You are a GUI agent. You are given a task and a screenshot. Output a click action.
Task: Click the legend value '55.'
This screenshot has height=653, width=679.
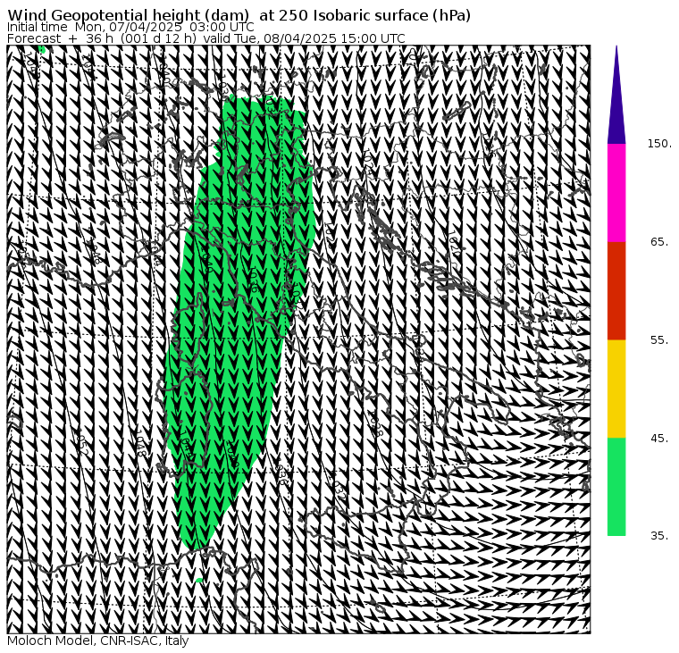(659, 340)
